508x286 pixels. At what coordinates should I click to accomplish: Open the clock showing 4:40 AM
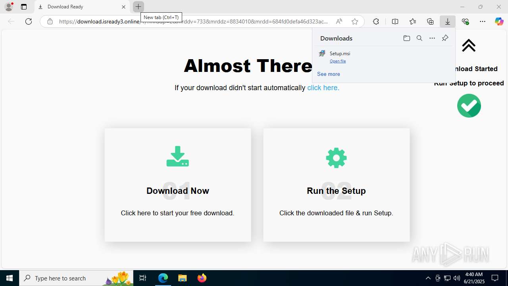[474, 278]
